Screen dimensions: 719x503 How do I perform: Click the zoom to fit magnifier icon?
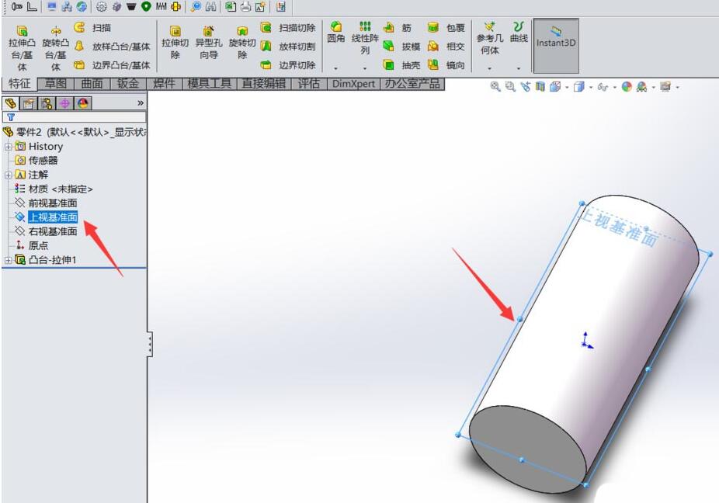[495, 86]
